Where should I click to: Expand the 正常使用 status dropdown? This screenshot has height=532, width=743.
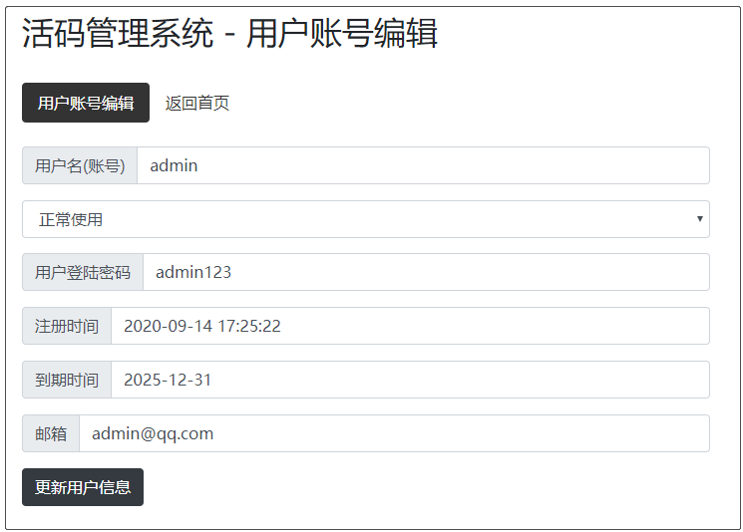(x=365, y=219)
